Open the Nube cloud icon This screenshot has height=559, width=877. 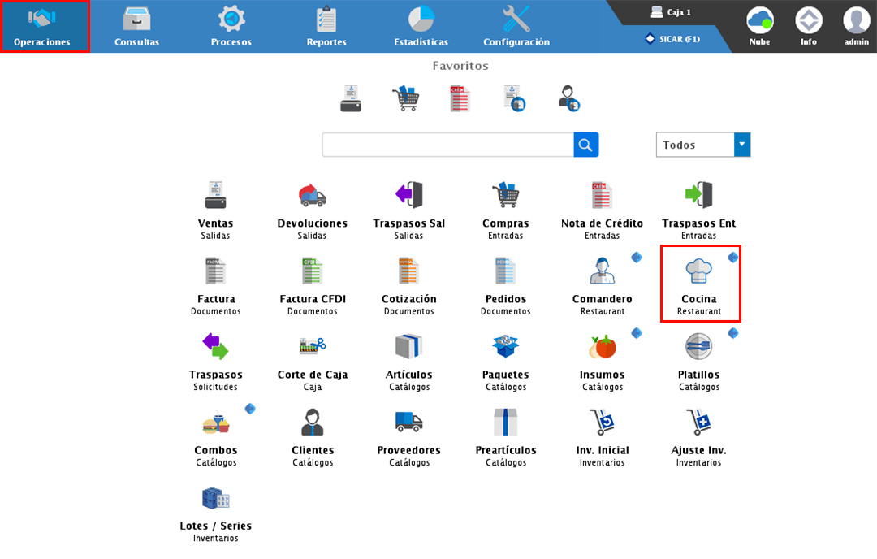(760, 26)
